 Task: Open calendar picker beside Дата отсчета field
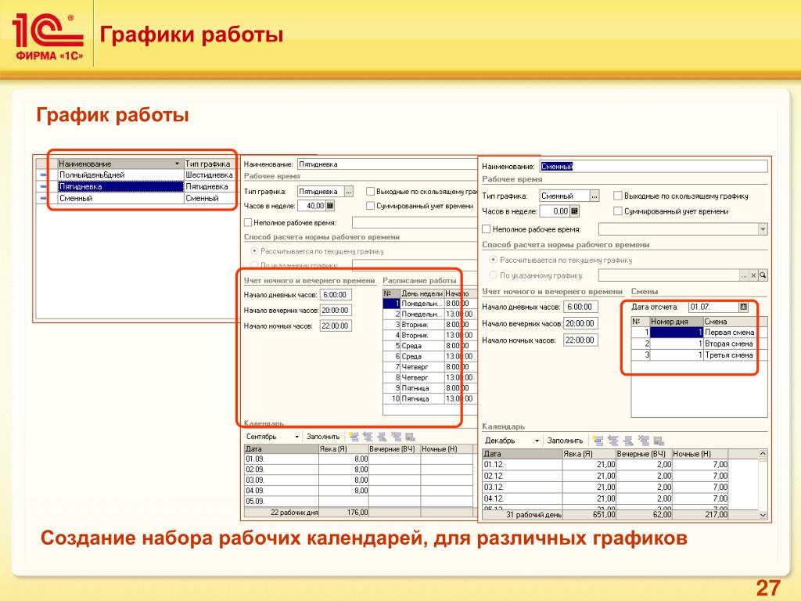743,307
